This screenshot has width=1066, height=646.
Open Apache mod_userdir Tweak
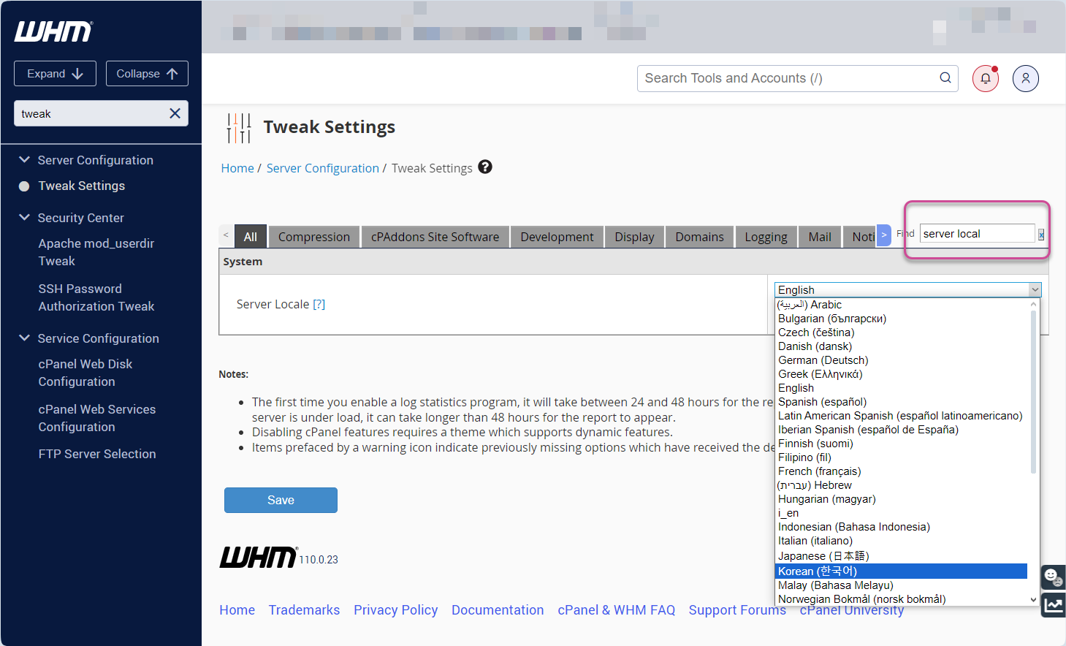pyautogui.click(x=96, y=252)
